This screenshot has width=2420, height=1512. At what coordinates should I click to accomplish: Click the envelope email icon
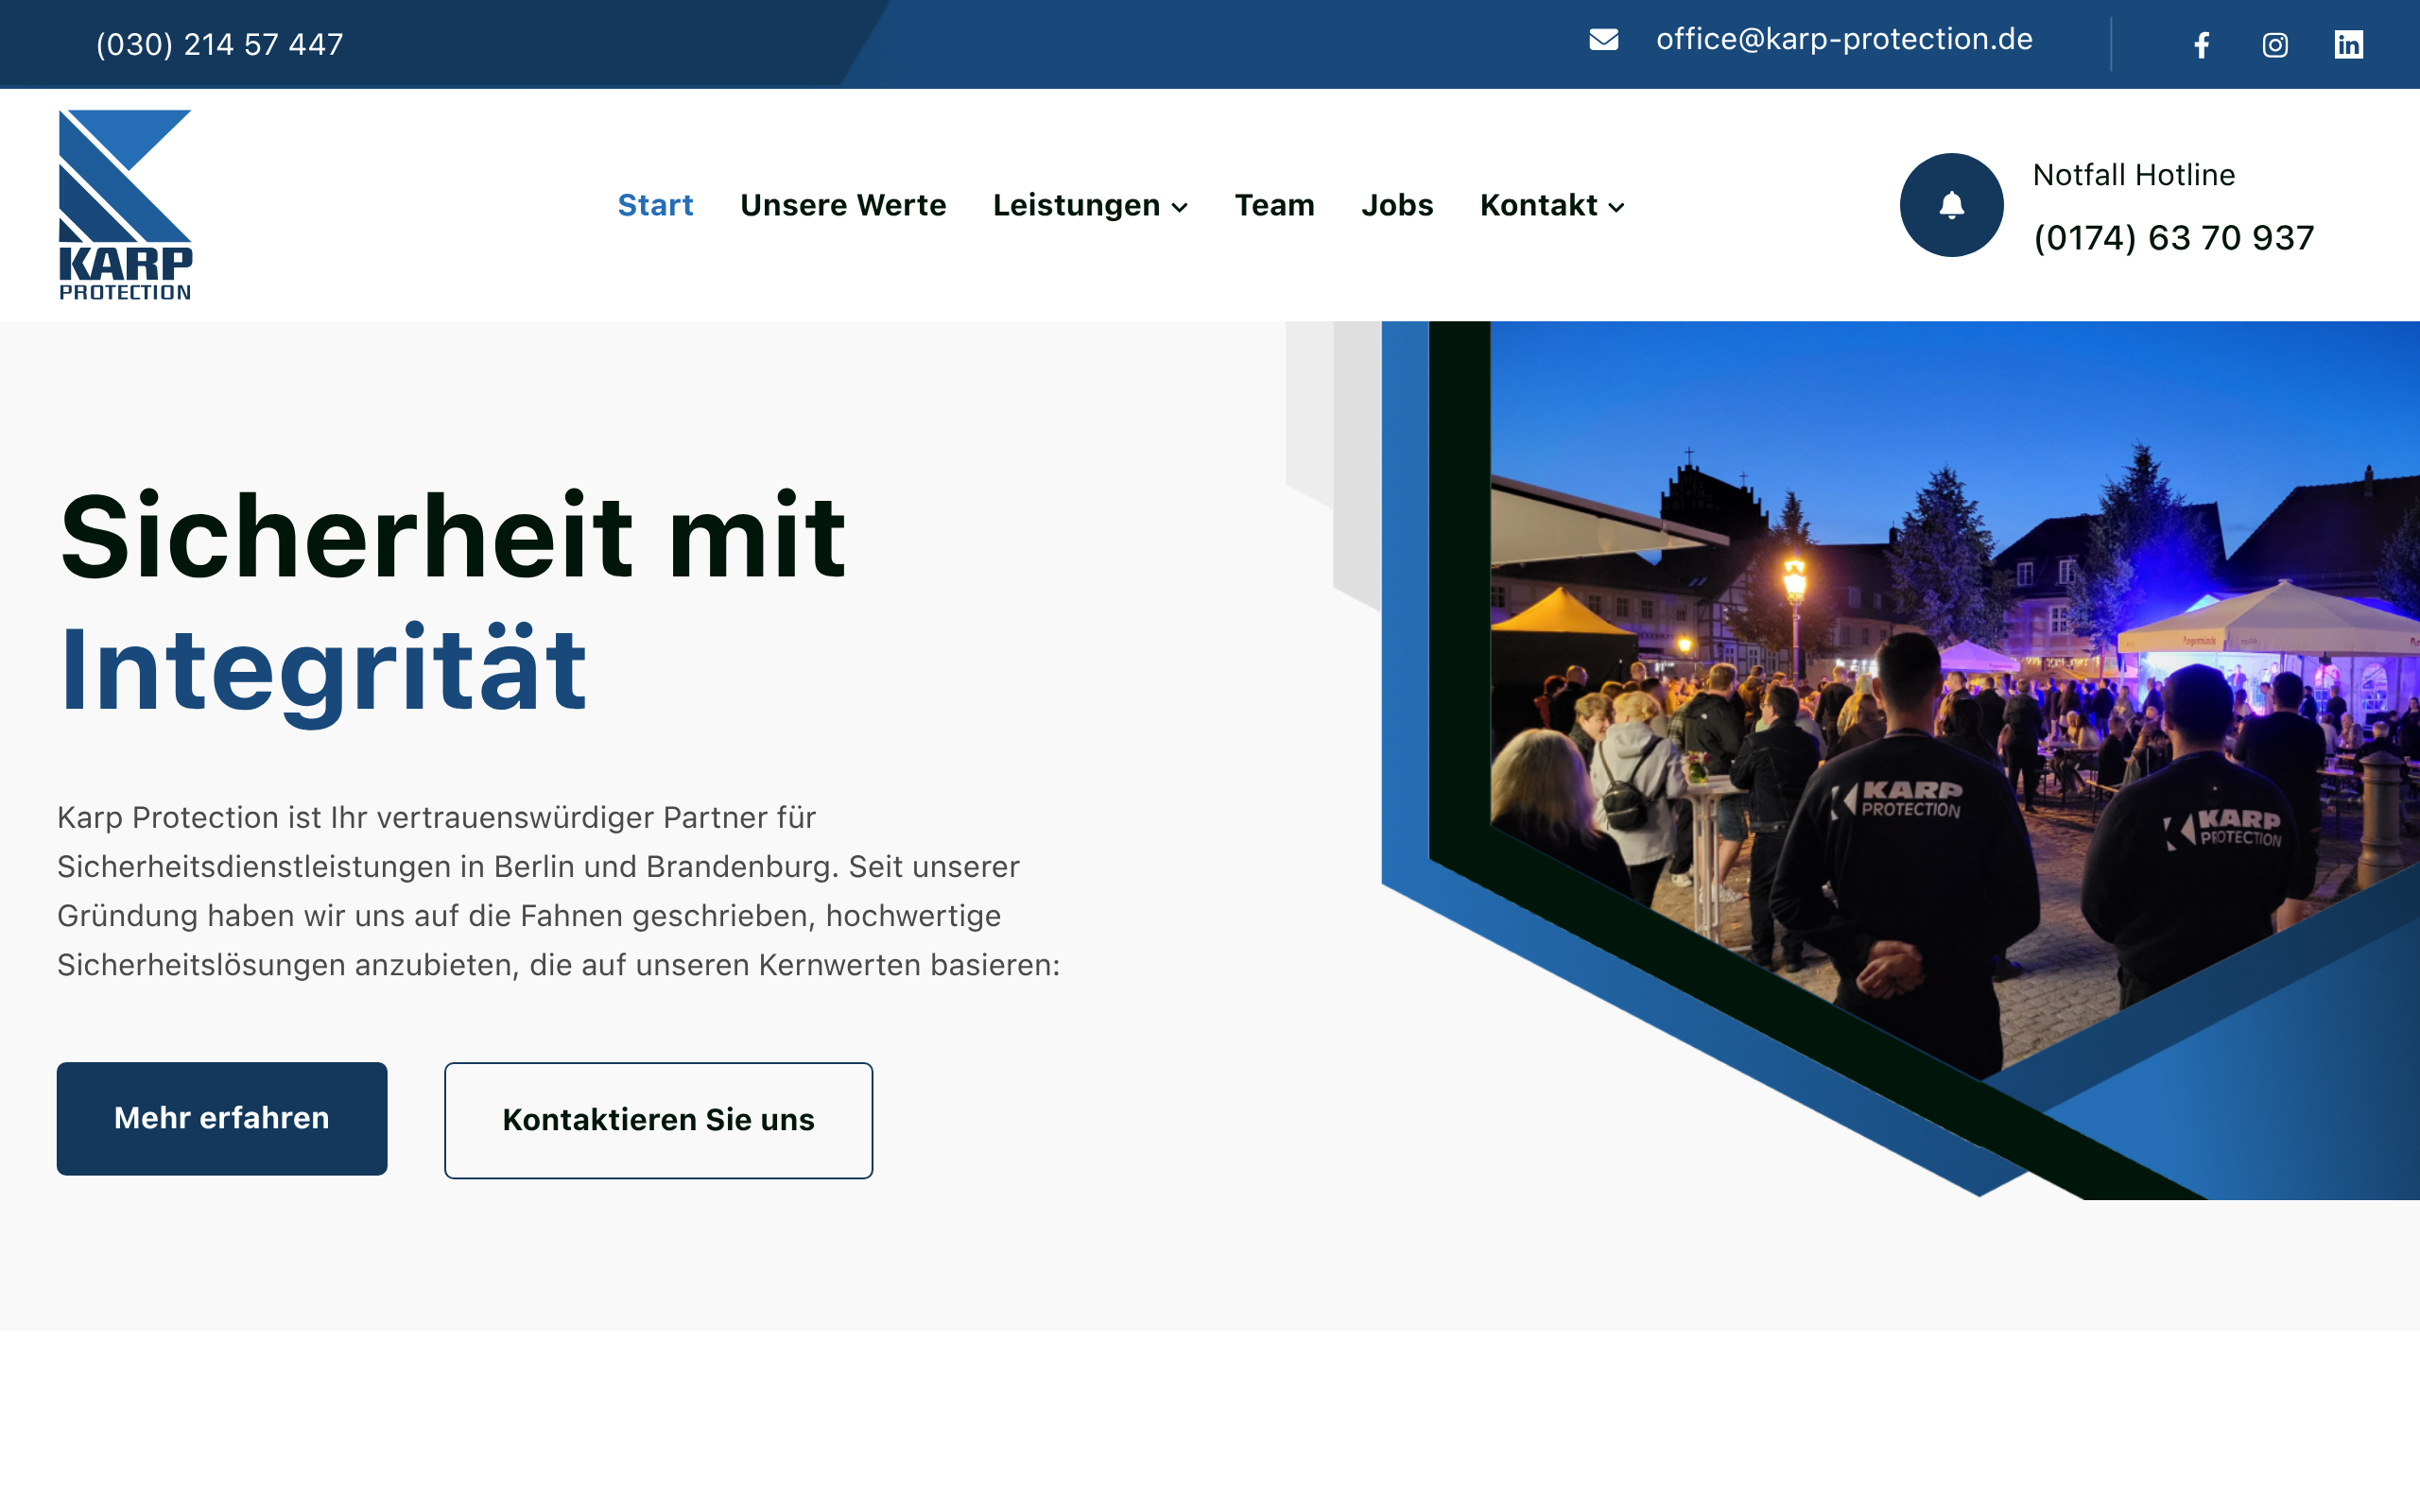[x=1603, y=39]
